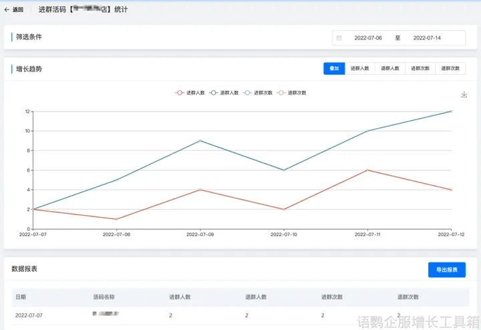
Task: Open the start date 2022-07-06 picker
Action: coord(368,38)
